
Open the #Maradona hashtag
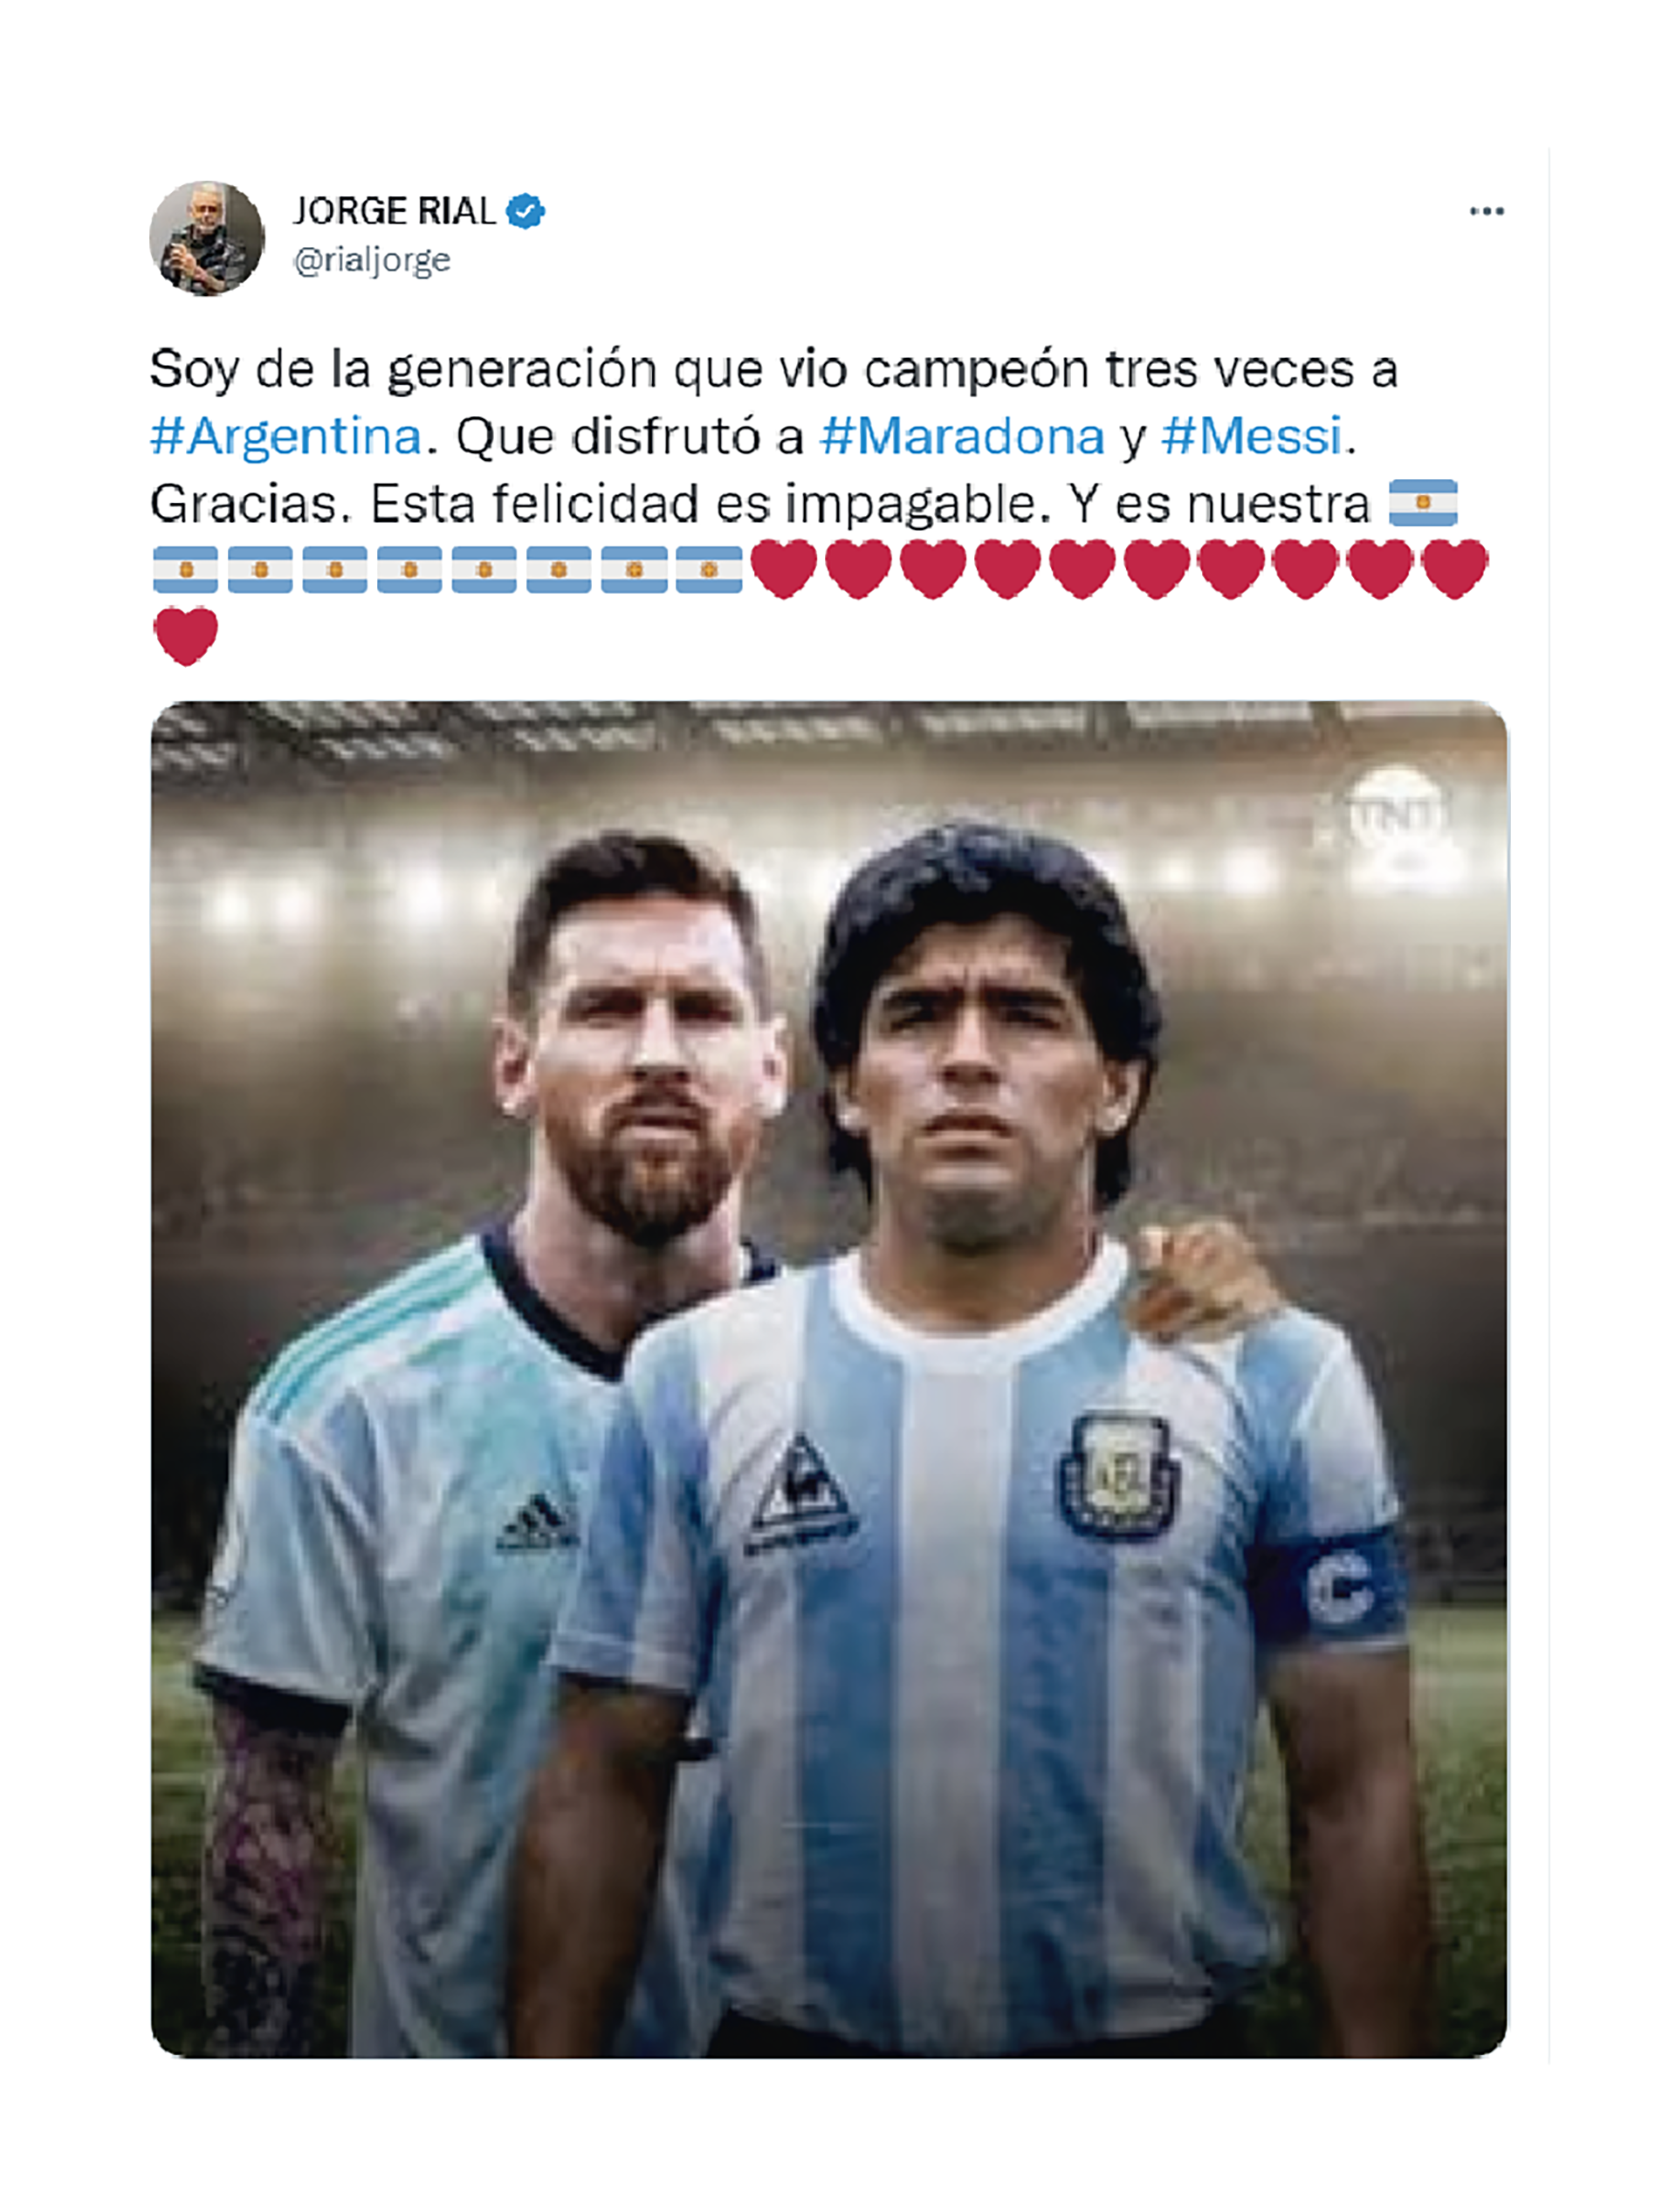point(962,436)
